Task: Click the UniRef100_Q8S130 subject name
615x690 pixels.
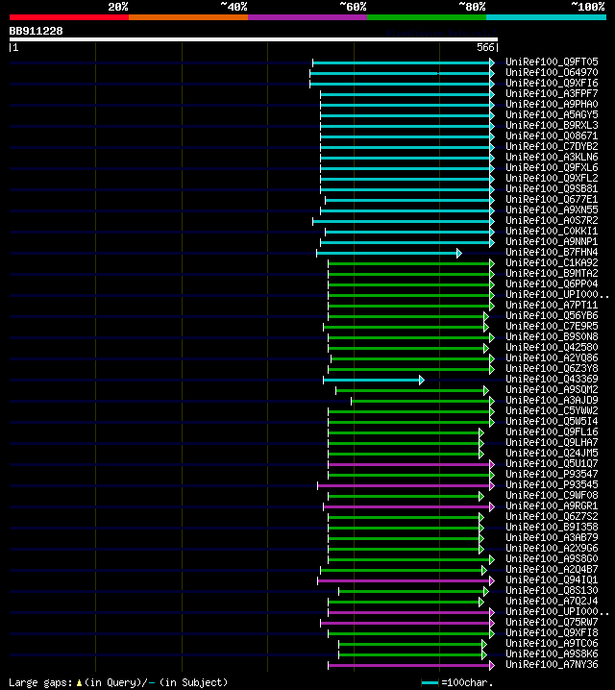Action: 552,590
